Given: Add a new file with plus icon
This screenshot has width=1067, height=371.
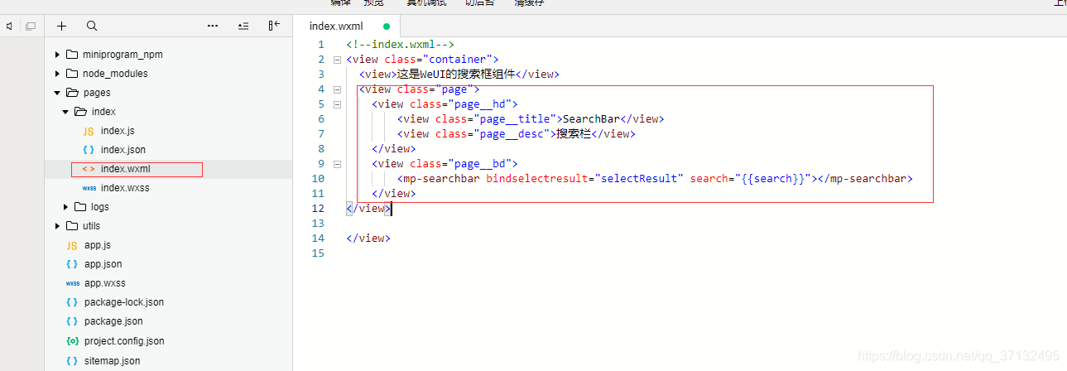Looking at the screenshot, I should point(62,26).
